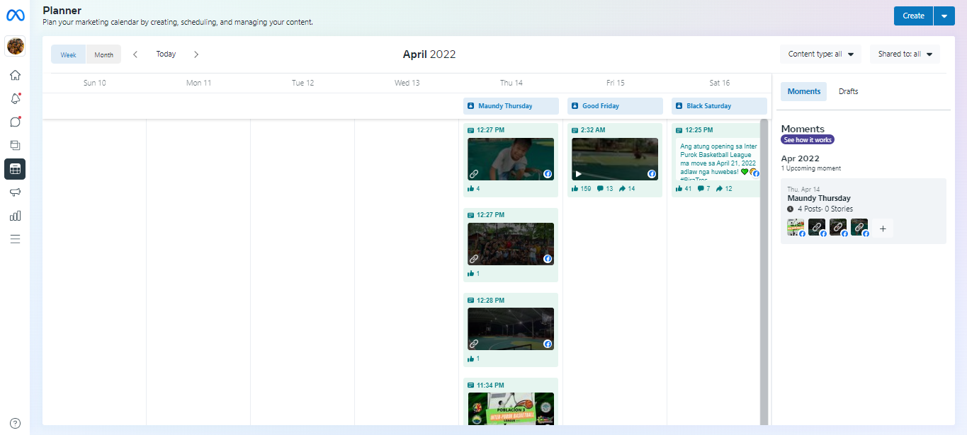Viewport: 967px width, 435px height.
Task: Go to Home in sidebar
Action: 15,75
